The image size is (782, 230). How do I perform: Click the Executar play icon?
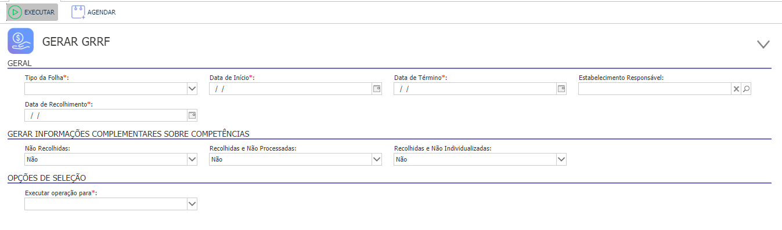click(x=15, y=12)
